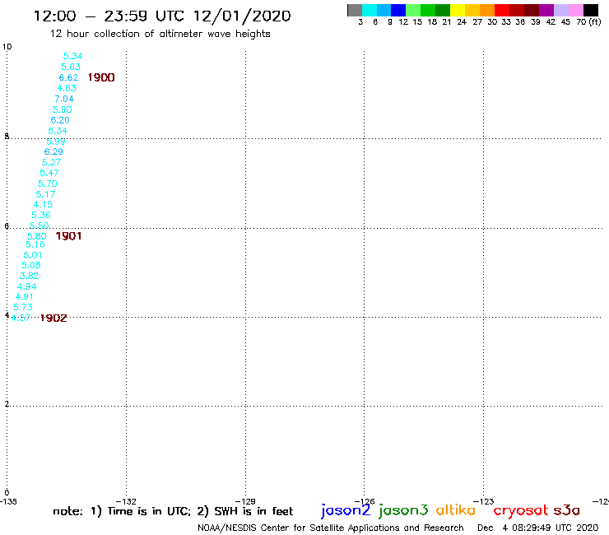Select the 5.90 wave height value

coord(63,109)
